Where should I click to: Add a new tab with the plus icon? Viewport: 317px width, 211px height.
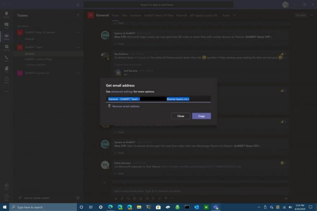click(x=234, y=15)
